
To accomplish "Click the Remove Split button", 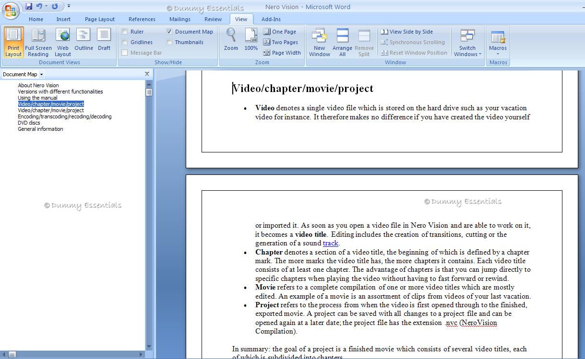I will click(x=364, y=42).
